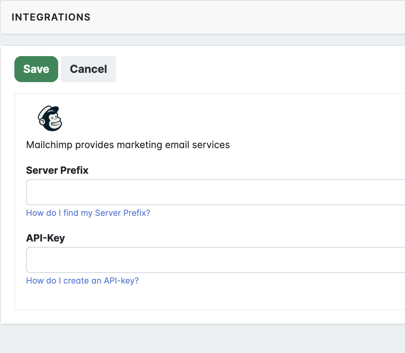The image size is (405, 353).
Task: Click the Server Prefix field label
Action: (57, 170)
